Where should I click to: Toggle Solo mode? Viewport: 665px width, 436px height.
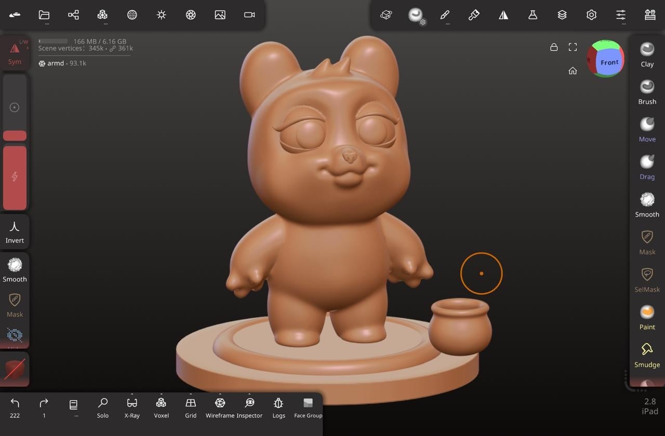(x=103, y=407)
